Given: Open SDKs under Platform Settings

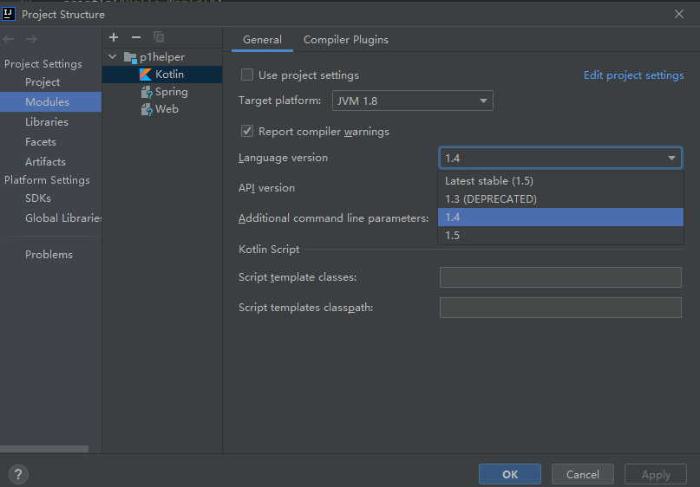Looking at the screenshot, I should [38, 198].
